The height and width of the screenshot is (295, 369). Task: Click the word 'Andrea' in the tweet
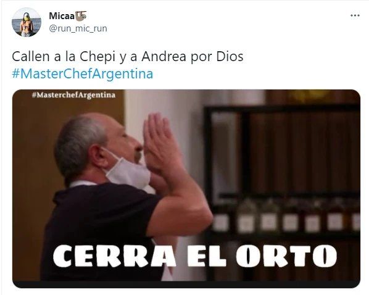[x=164, y=57]
